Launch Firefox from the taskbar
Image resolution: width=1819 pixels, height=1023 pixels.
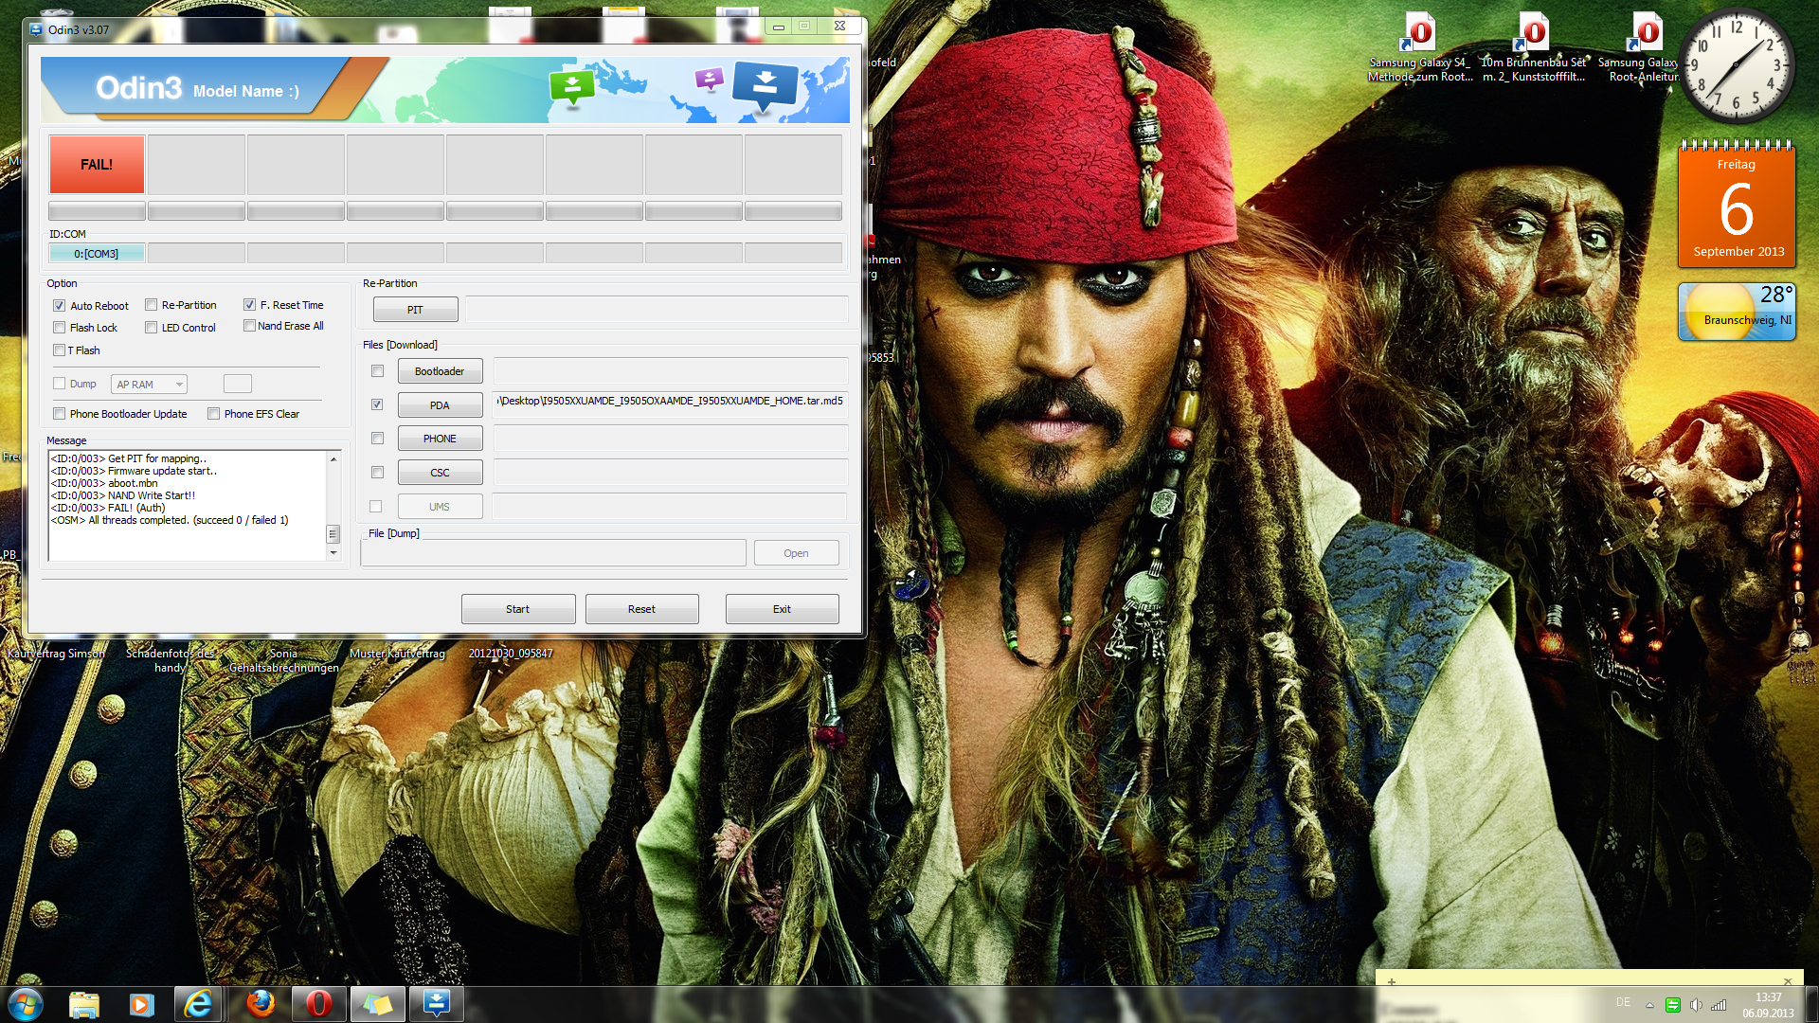click(x=261, y=1004)
